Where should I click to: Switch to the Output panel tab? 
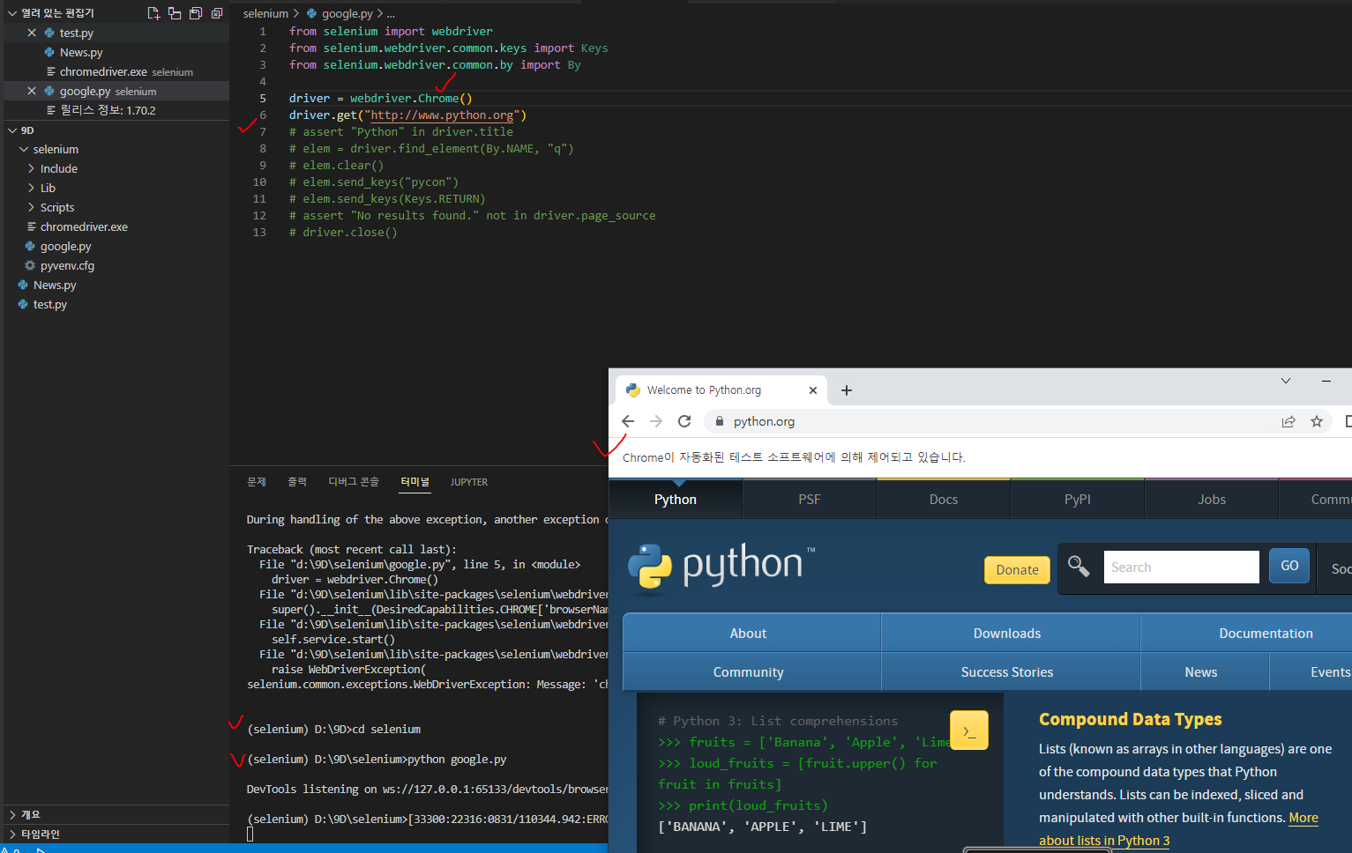coord(297,482)
